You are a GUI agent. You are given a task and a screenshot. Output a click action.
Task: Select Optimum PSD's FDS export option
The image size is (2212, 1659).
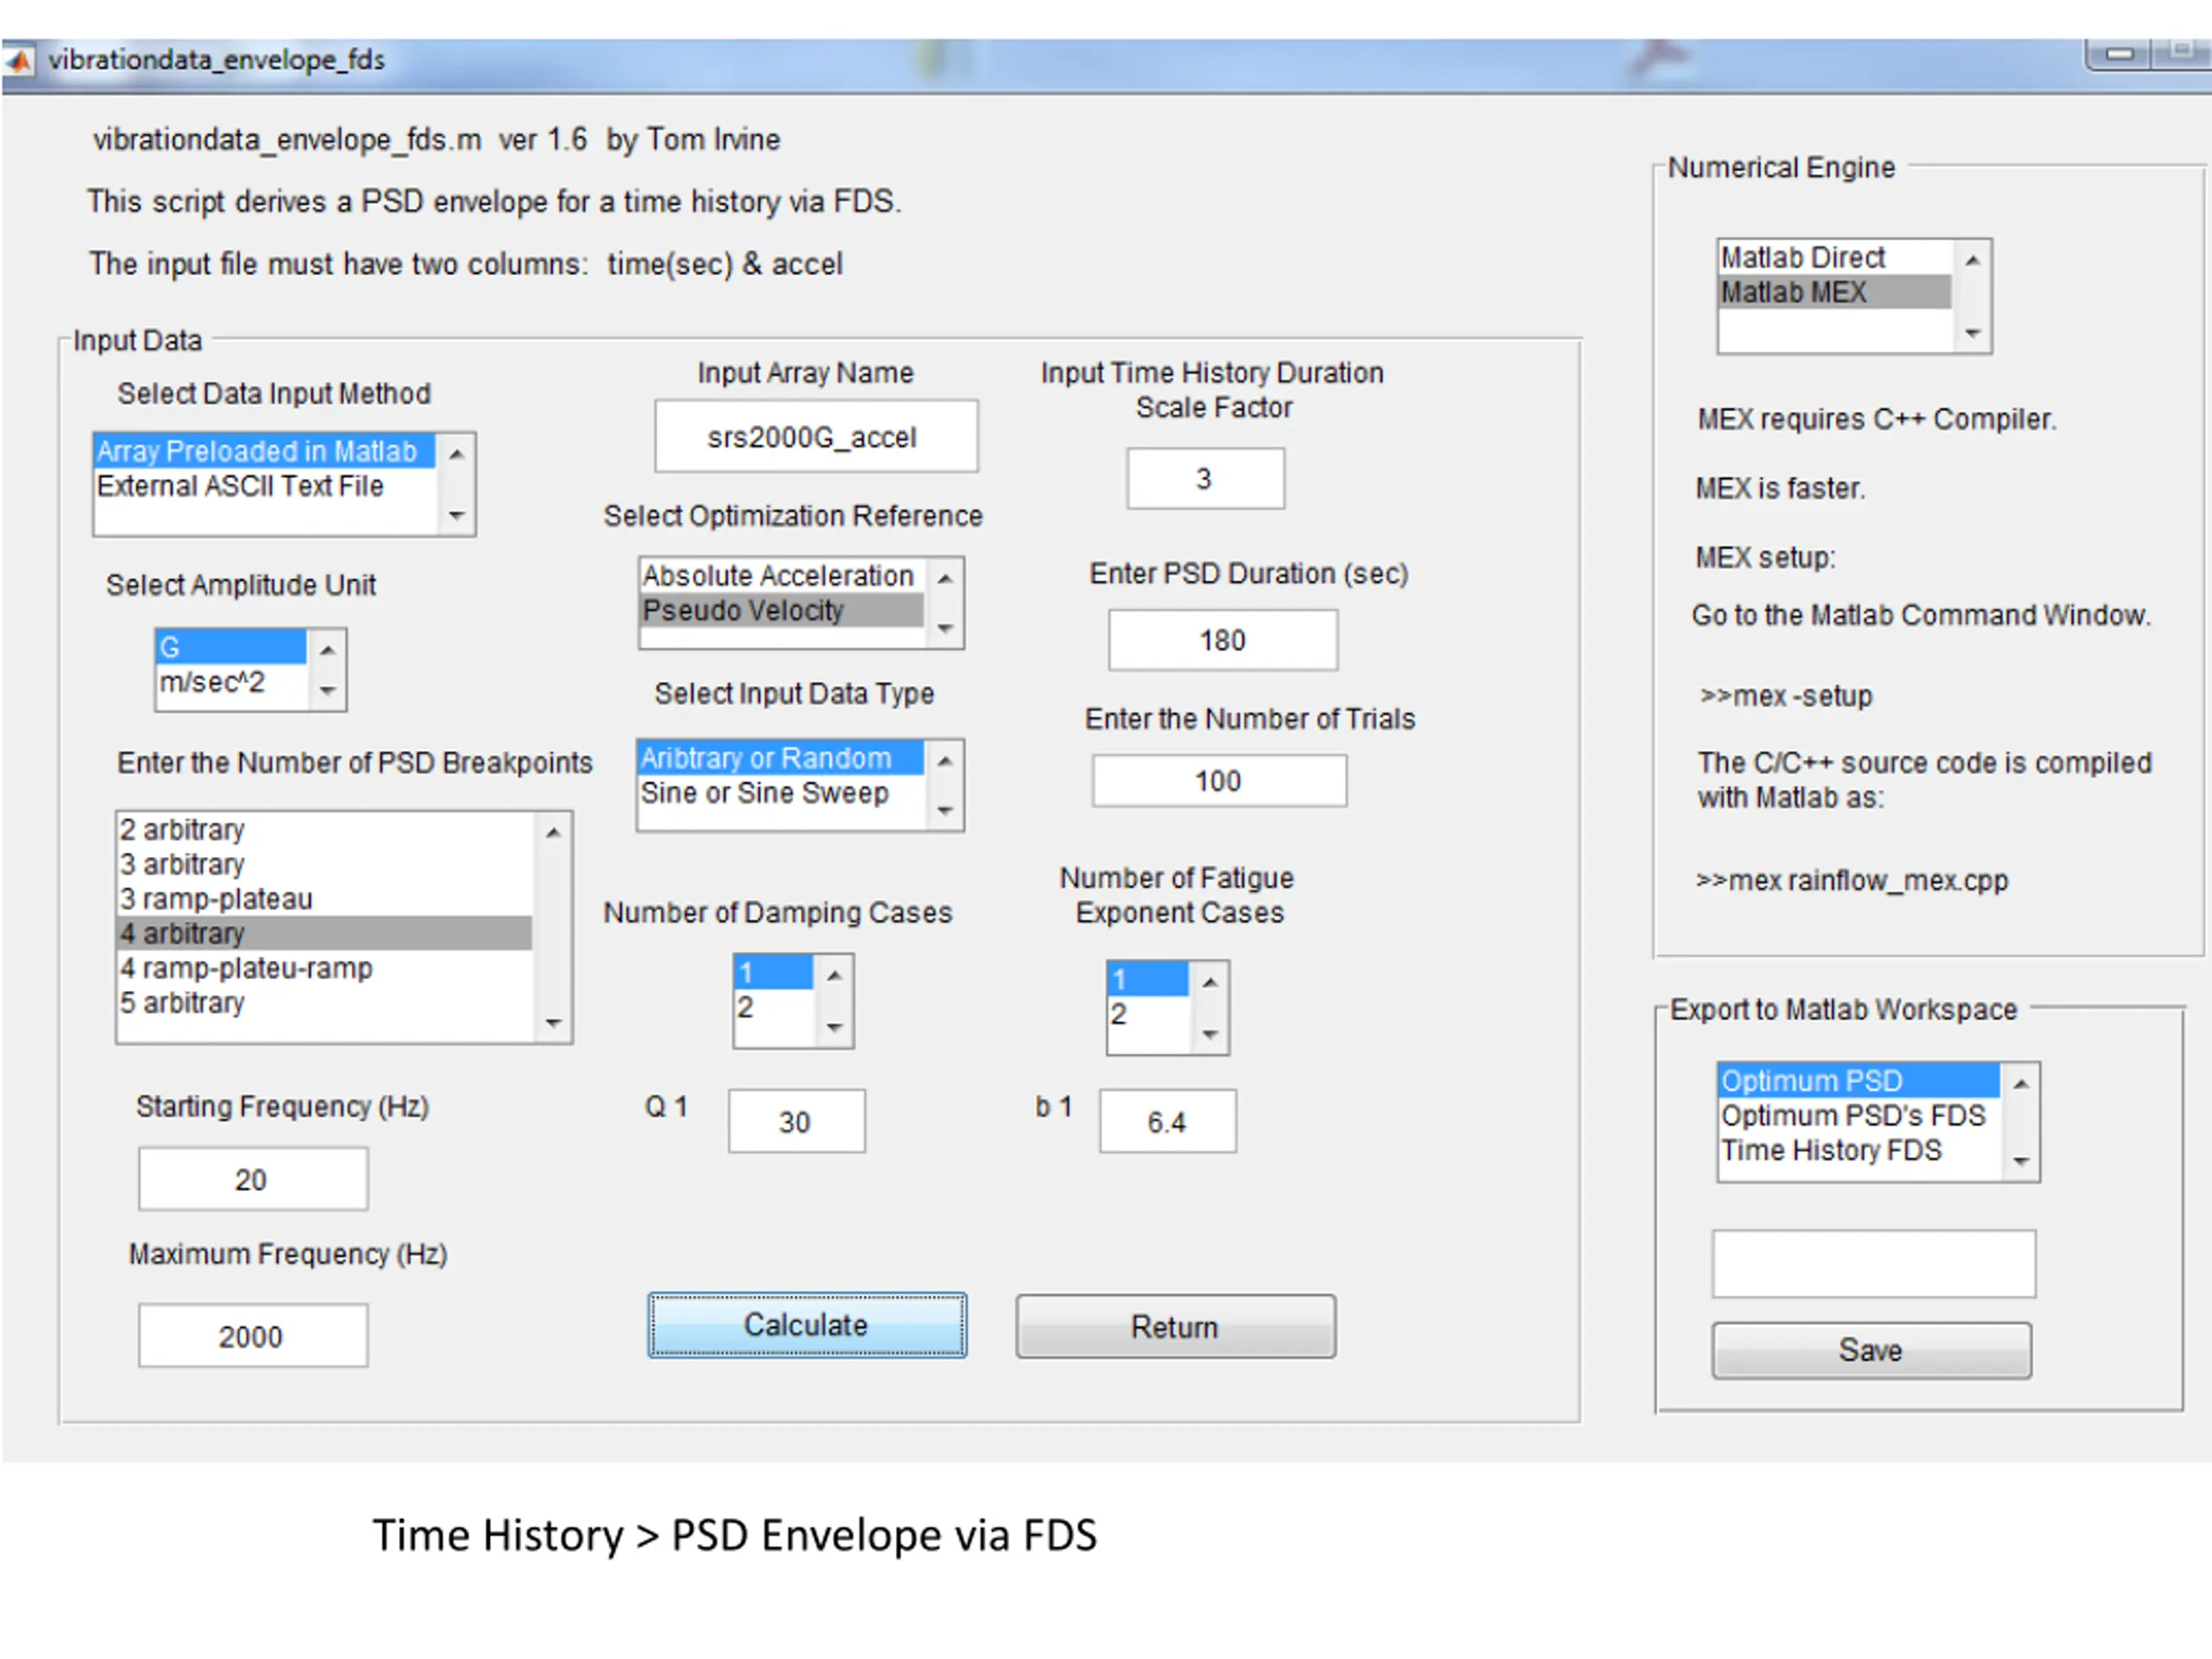[x=1859, y=1116]
